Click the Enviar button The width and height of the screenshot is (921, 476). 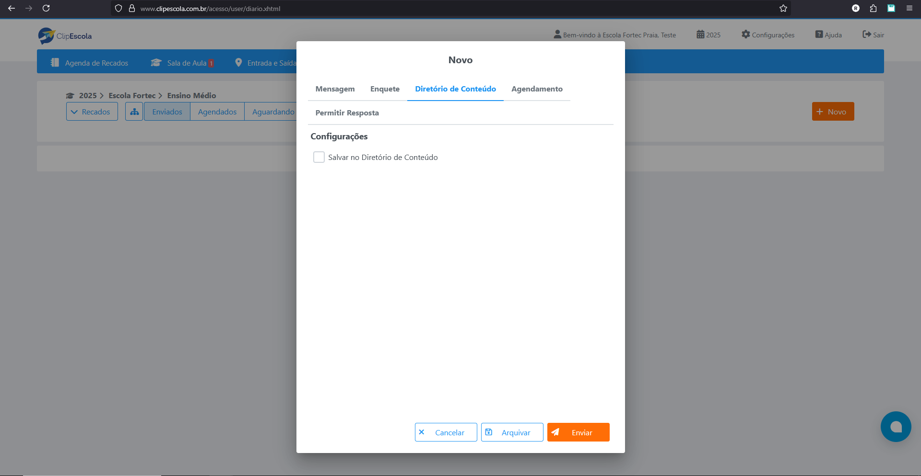pos(578,432)
